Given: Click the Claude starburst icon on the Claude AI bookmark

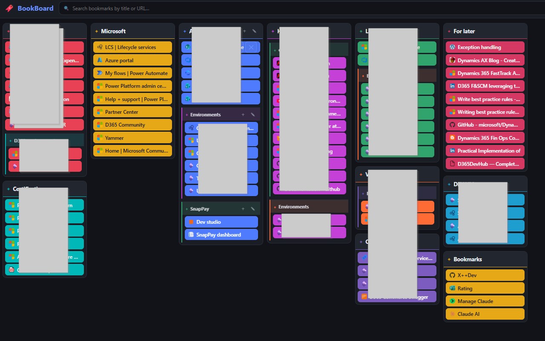Looking at the screenshot, I should [452, 314].
